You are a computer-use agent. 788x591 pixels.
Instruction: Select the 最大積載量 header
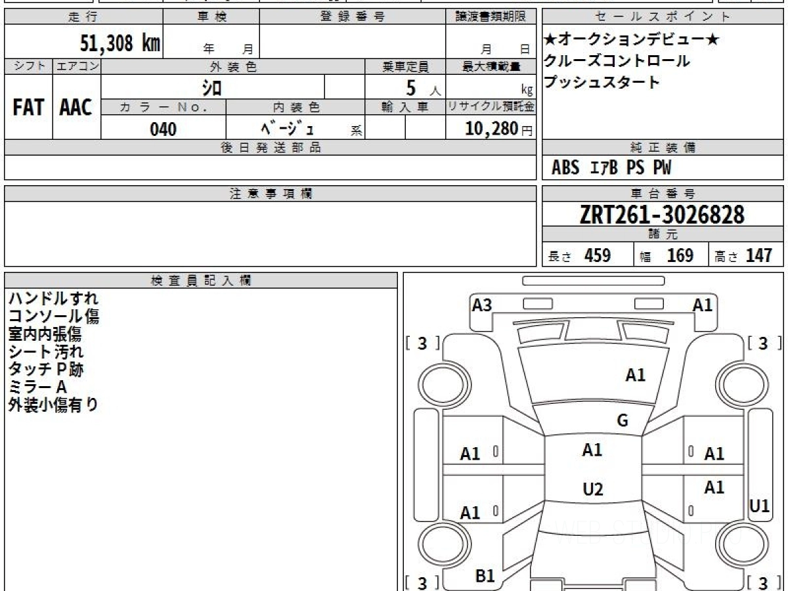pyautogui.click(x=491, y=66)
